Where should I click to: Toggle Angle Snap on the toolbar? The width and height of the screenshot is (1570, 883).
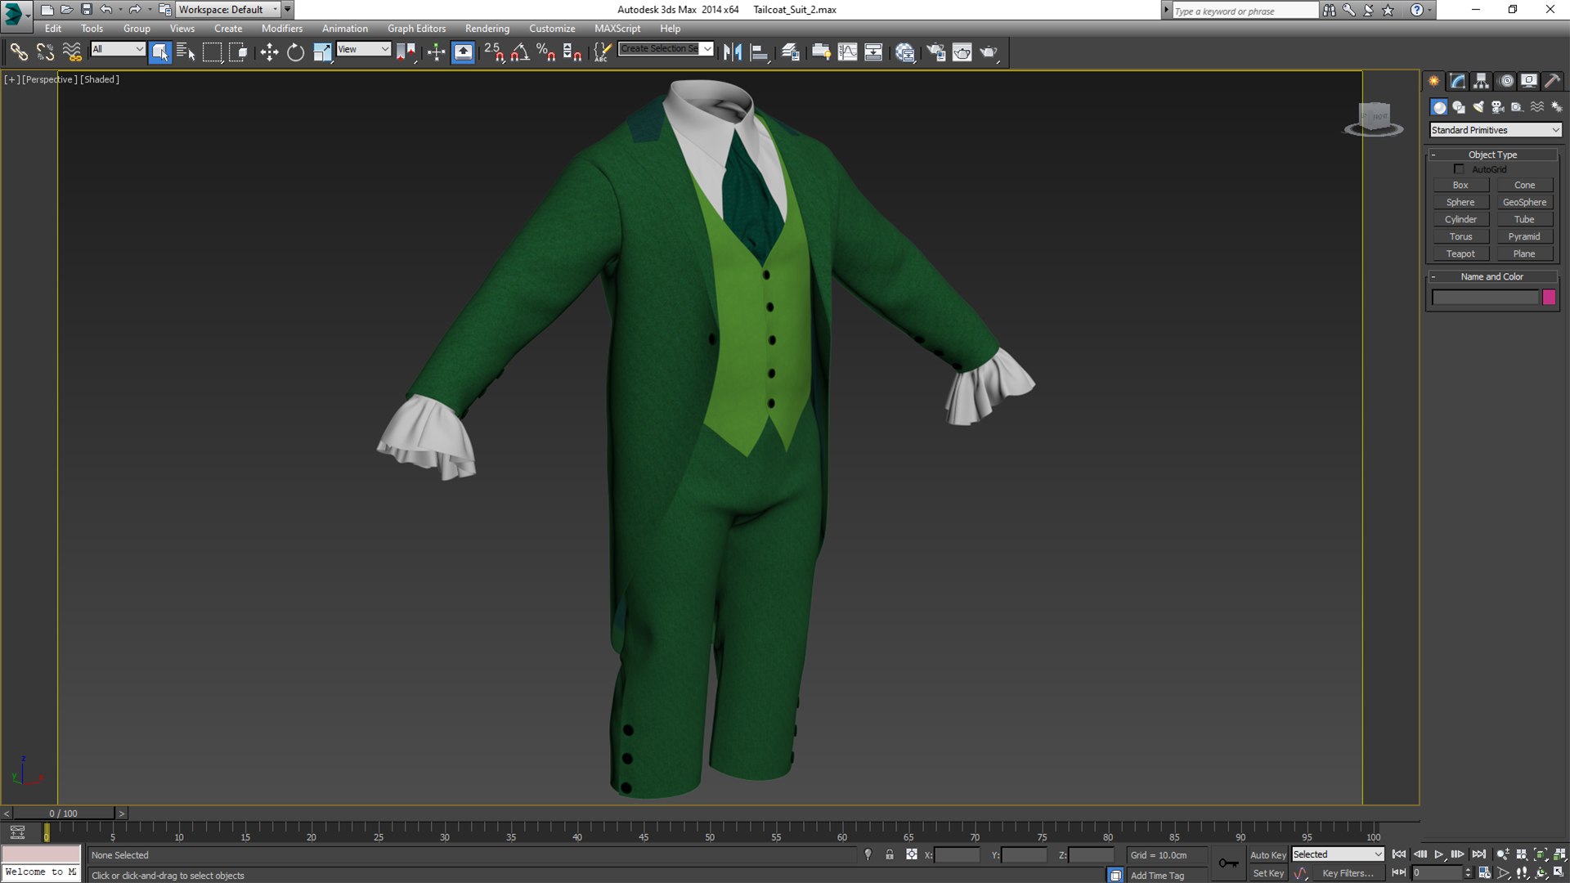(x=520, y=52)
